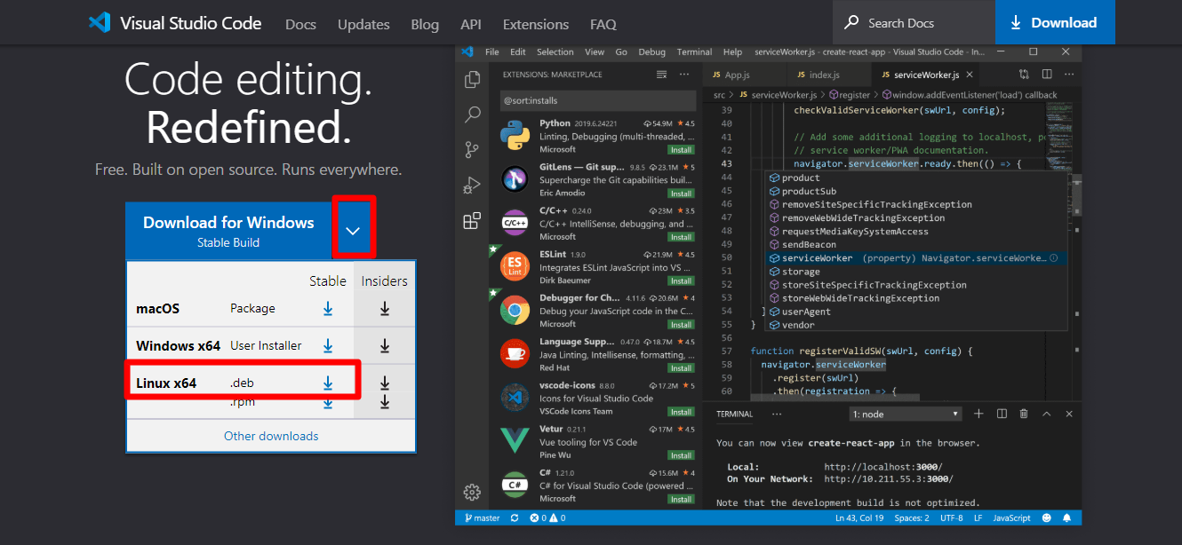The height and width of the screenshot is (545, 1182).
Task: Click the blue Download button in header
Action: (1053, 22)
